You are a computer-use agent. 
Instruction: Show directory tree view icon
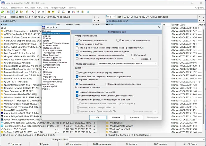(x=21, y=12)
